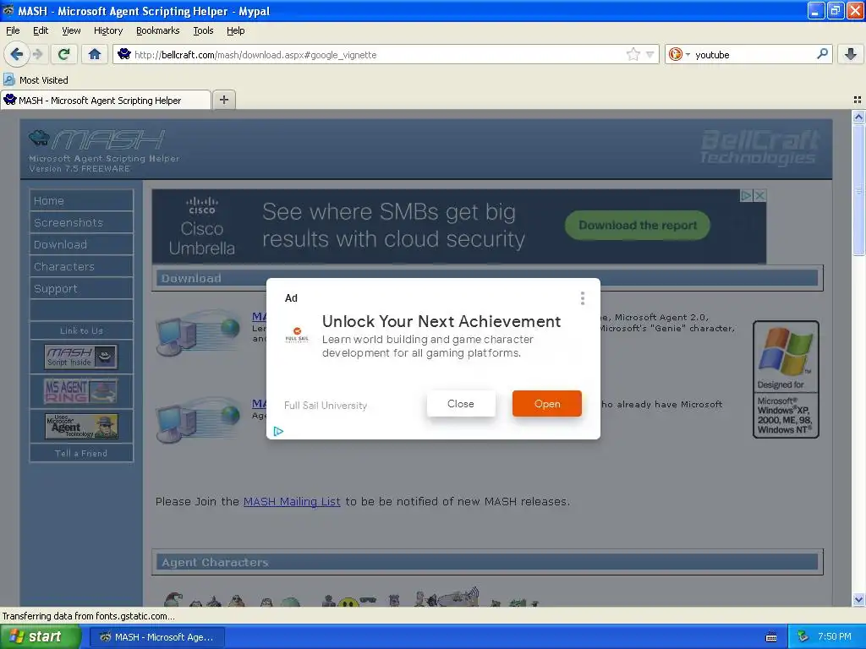
Task: Open a new tab with plus button
Action: 223,100
